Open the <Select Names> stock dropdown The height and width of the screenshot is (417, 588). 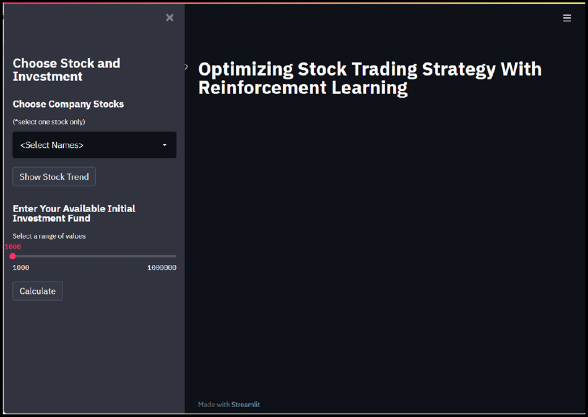click(94, 145)
